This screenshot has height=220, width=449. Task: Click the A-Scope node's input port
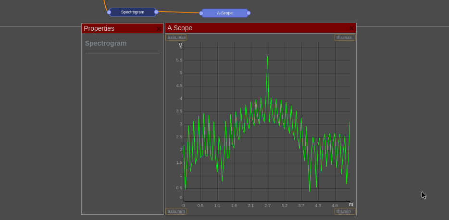point(201,13)
